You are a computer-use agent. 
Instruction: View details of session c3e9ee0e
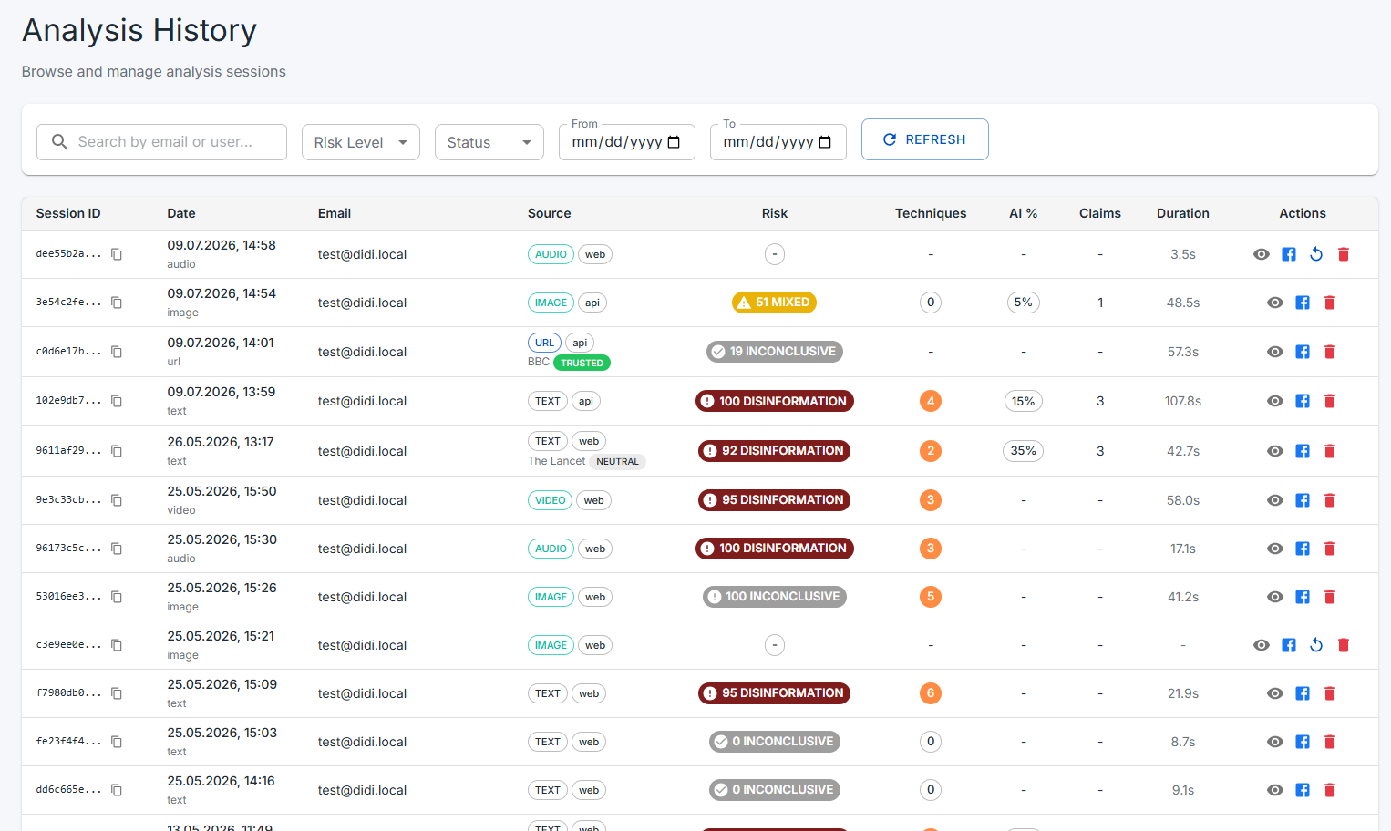coord(1262,645)
